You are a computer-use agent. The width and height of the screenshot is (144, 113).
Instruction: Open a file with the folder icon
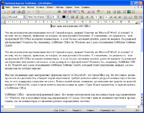[9, 12]
